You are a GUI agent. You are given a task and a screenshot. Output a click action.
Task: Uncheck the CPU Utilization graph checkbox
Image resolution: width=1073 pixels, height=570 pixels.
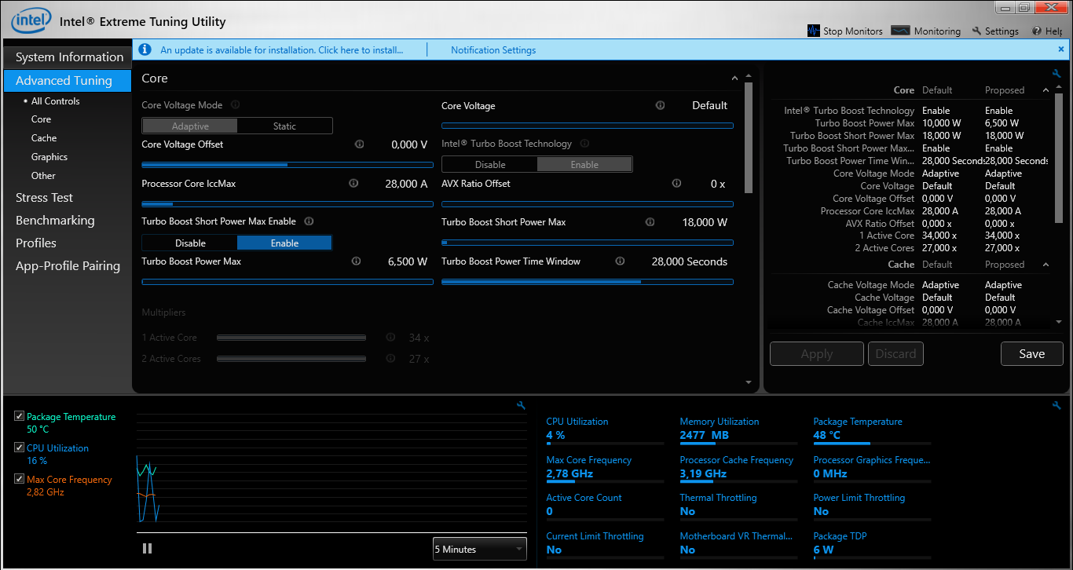[x=20, y=448]
